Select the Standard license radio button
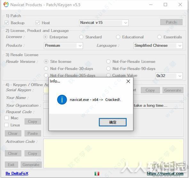 (x=81, y=37)
